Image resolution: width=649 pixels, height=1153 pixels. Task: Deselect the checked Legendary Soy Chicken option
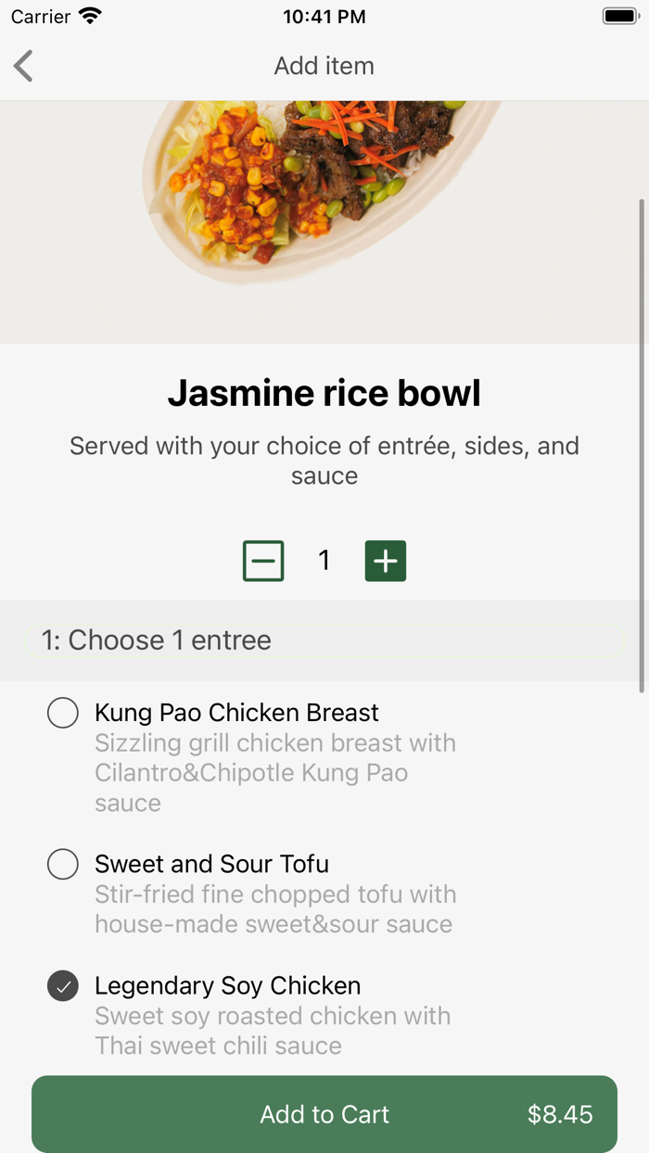[x=63, y=986]
